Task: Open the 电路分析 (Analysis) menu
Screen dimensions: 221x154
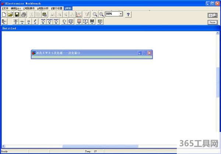Action: 43,8
